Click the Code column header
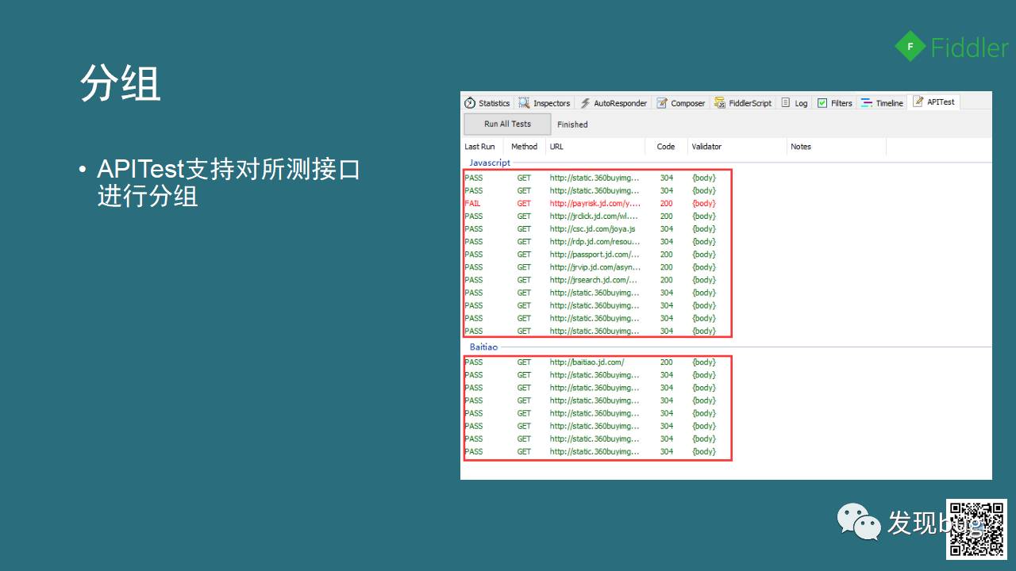This screenshot has width=1016, height=571. click(666, 147)
